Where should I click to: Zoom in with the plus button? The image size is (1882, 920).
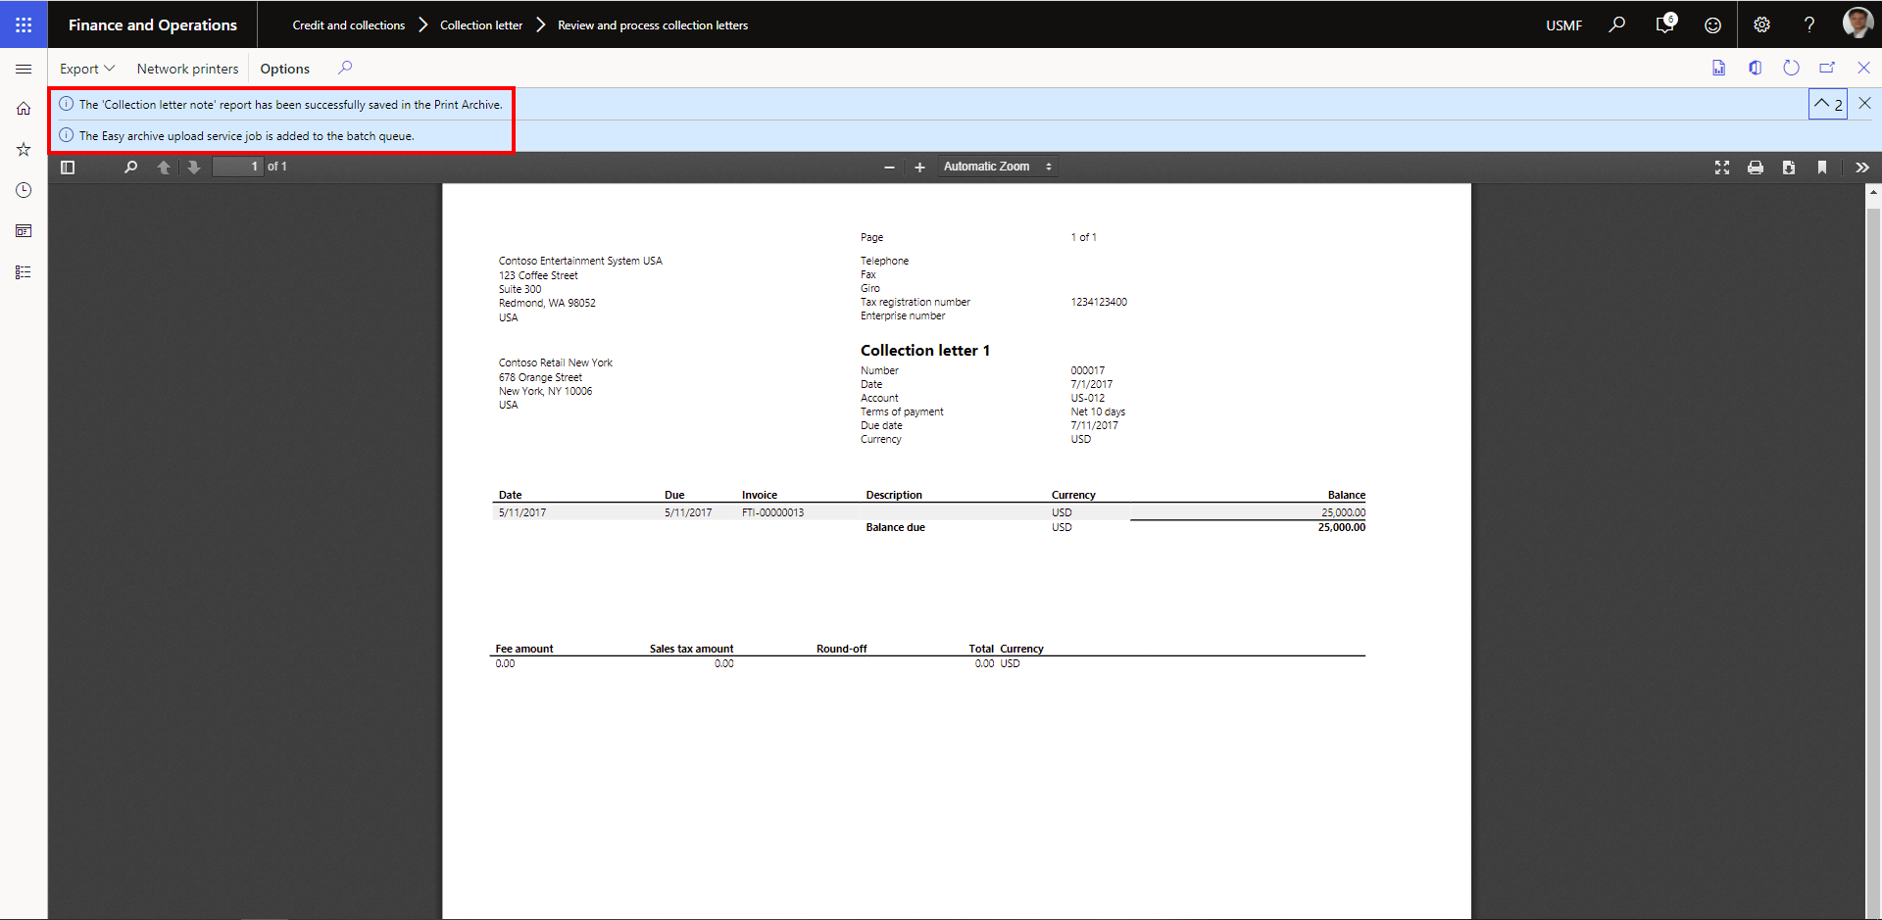pos(919,168)
